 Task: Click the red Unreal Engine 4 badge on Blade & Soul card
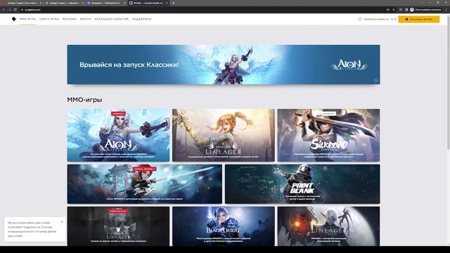144,169
